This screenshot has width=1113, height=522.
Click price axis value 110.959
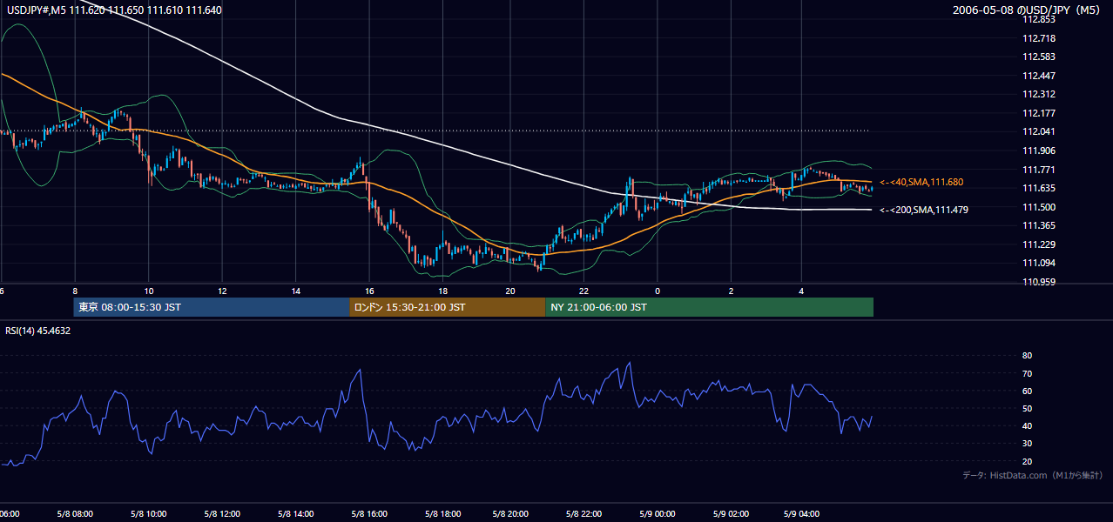(1038, 282)
